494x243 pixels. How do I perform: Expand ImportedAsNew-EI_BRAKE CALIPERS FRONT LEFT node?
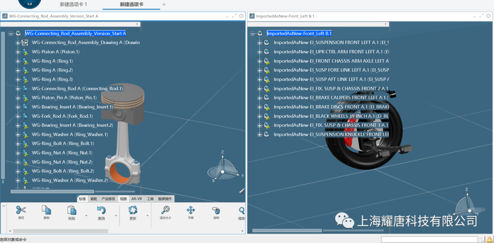(259, 98)
